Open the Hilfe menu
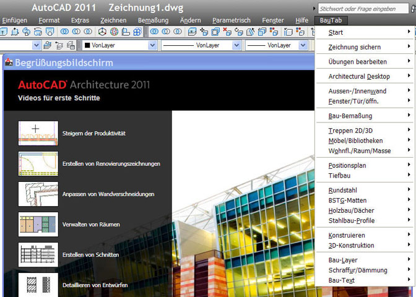The image size is (416, 297). click(301, 20)
